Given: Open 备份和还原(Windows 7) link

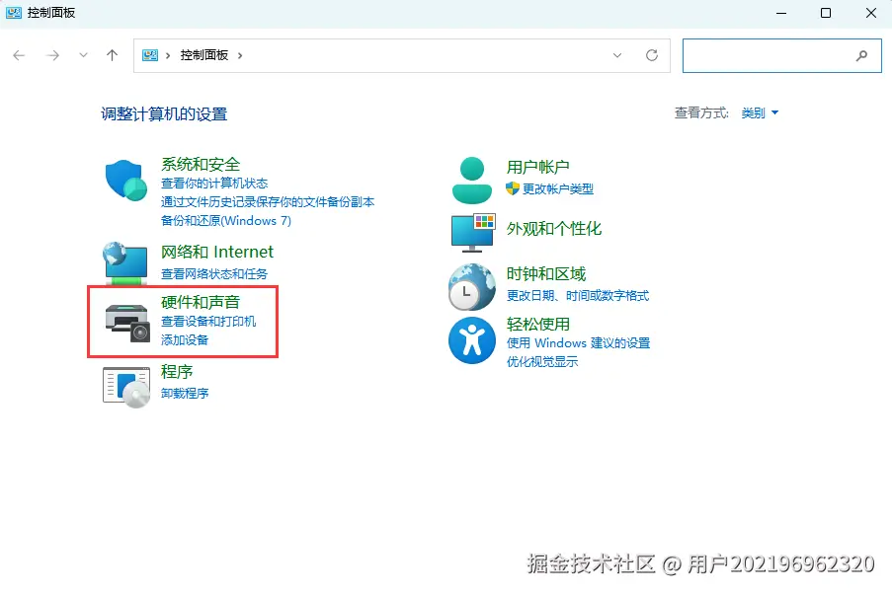Looking at the screenshot, I should (226, 221).
